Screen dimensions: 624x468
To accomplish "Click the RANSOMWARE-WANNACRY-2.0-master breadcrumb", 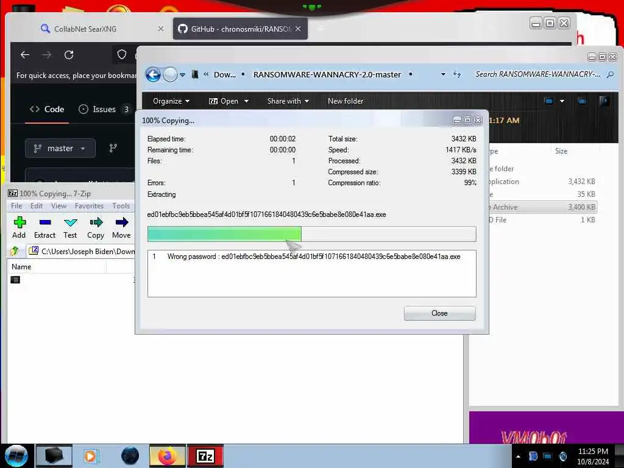I will [x=327, y=74].
